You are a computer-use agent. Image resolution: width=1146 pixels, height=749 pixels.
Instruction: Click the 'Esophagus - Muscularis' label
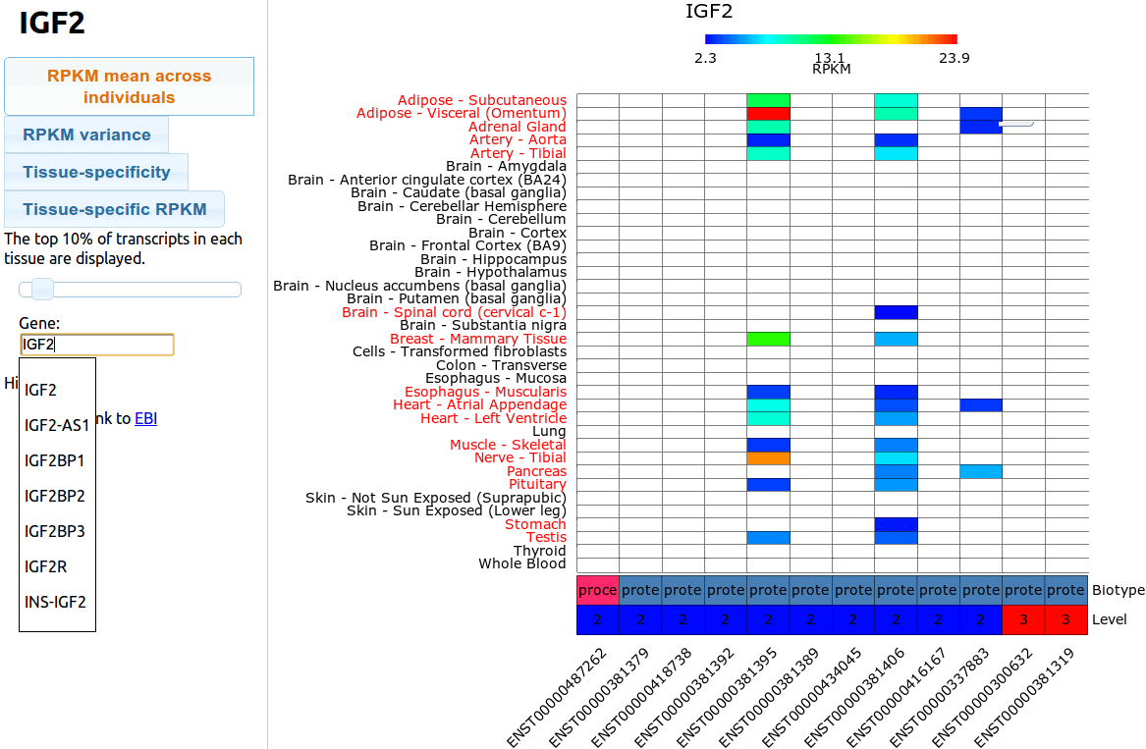coord(485,392)
